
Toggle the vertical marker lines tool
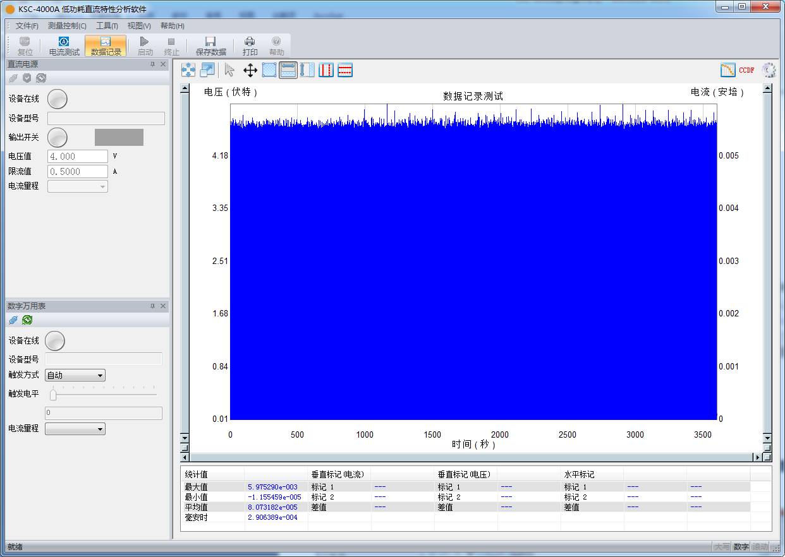point(326,70)
